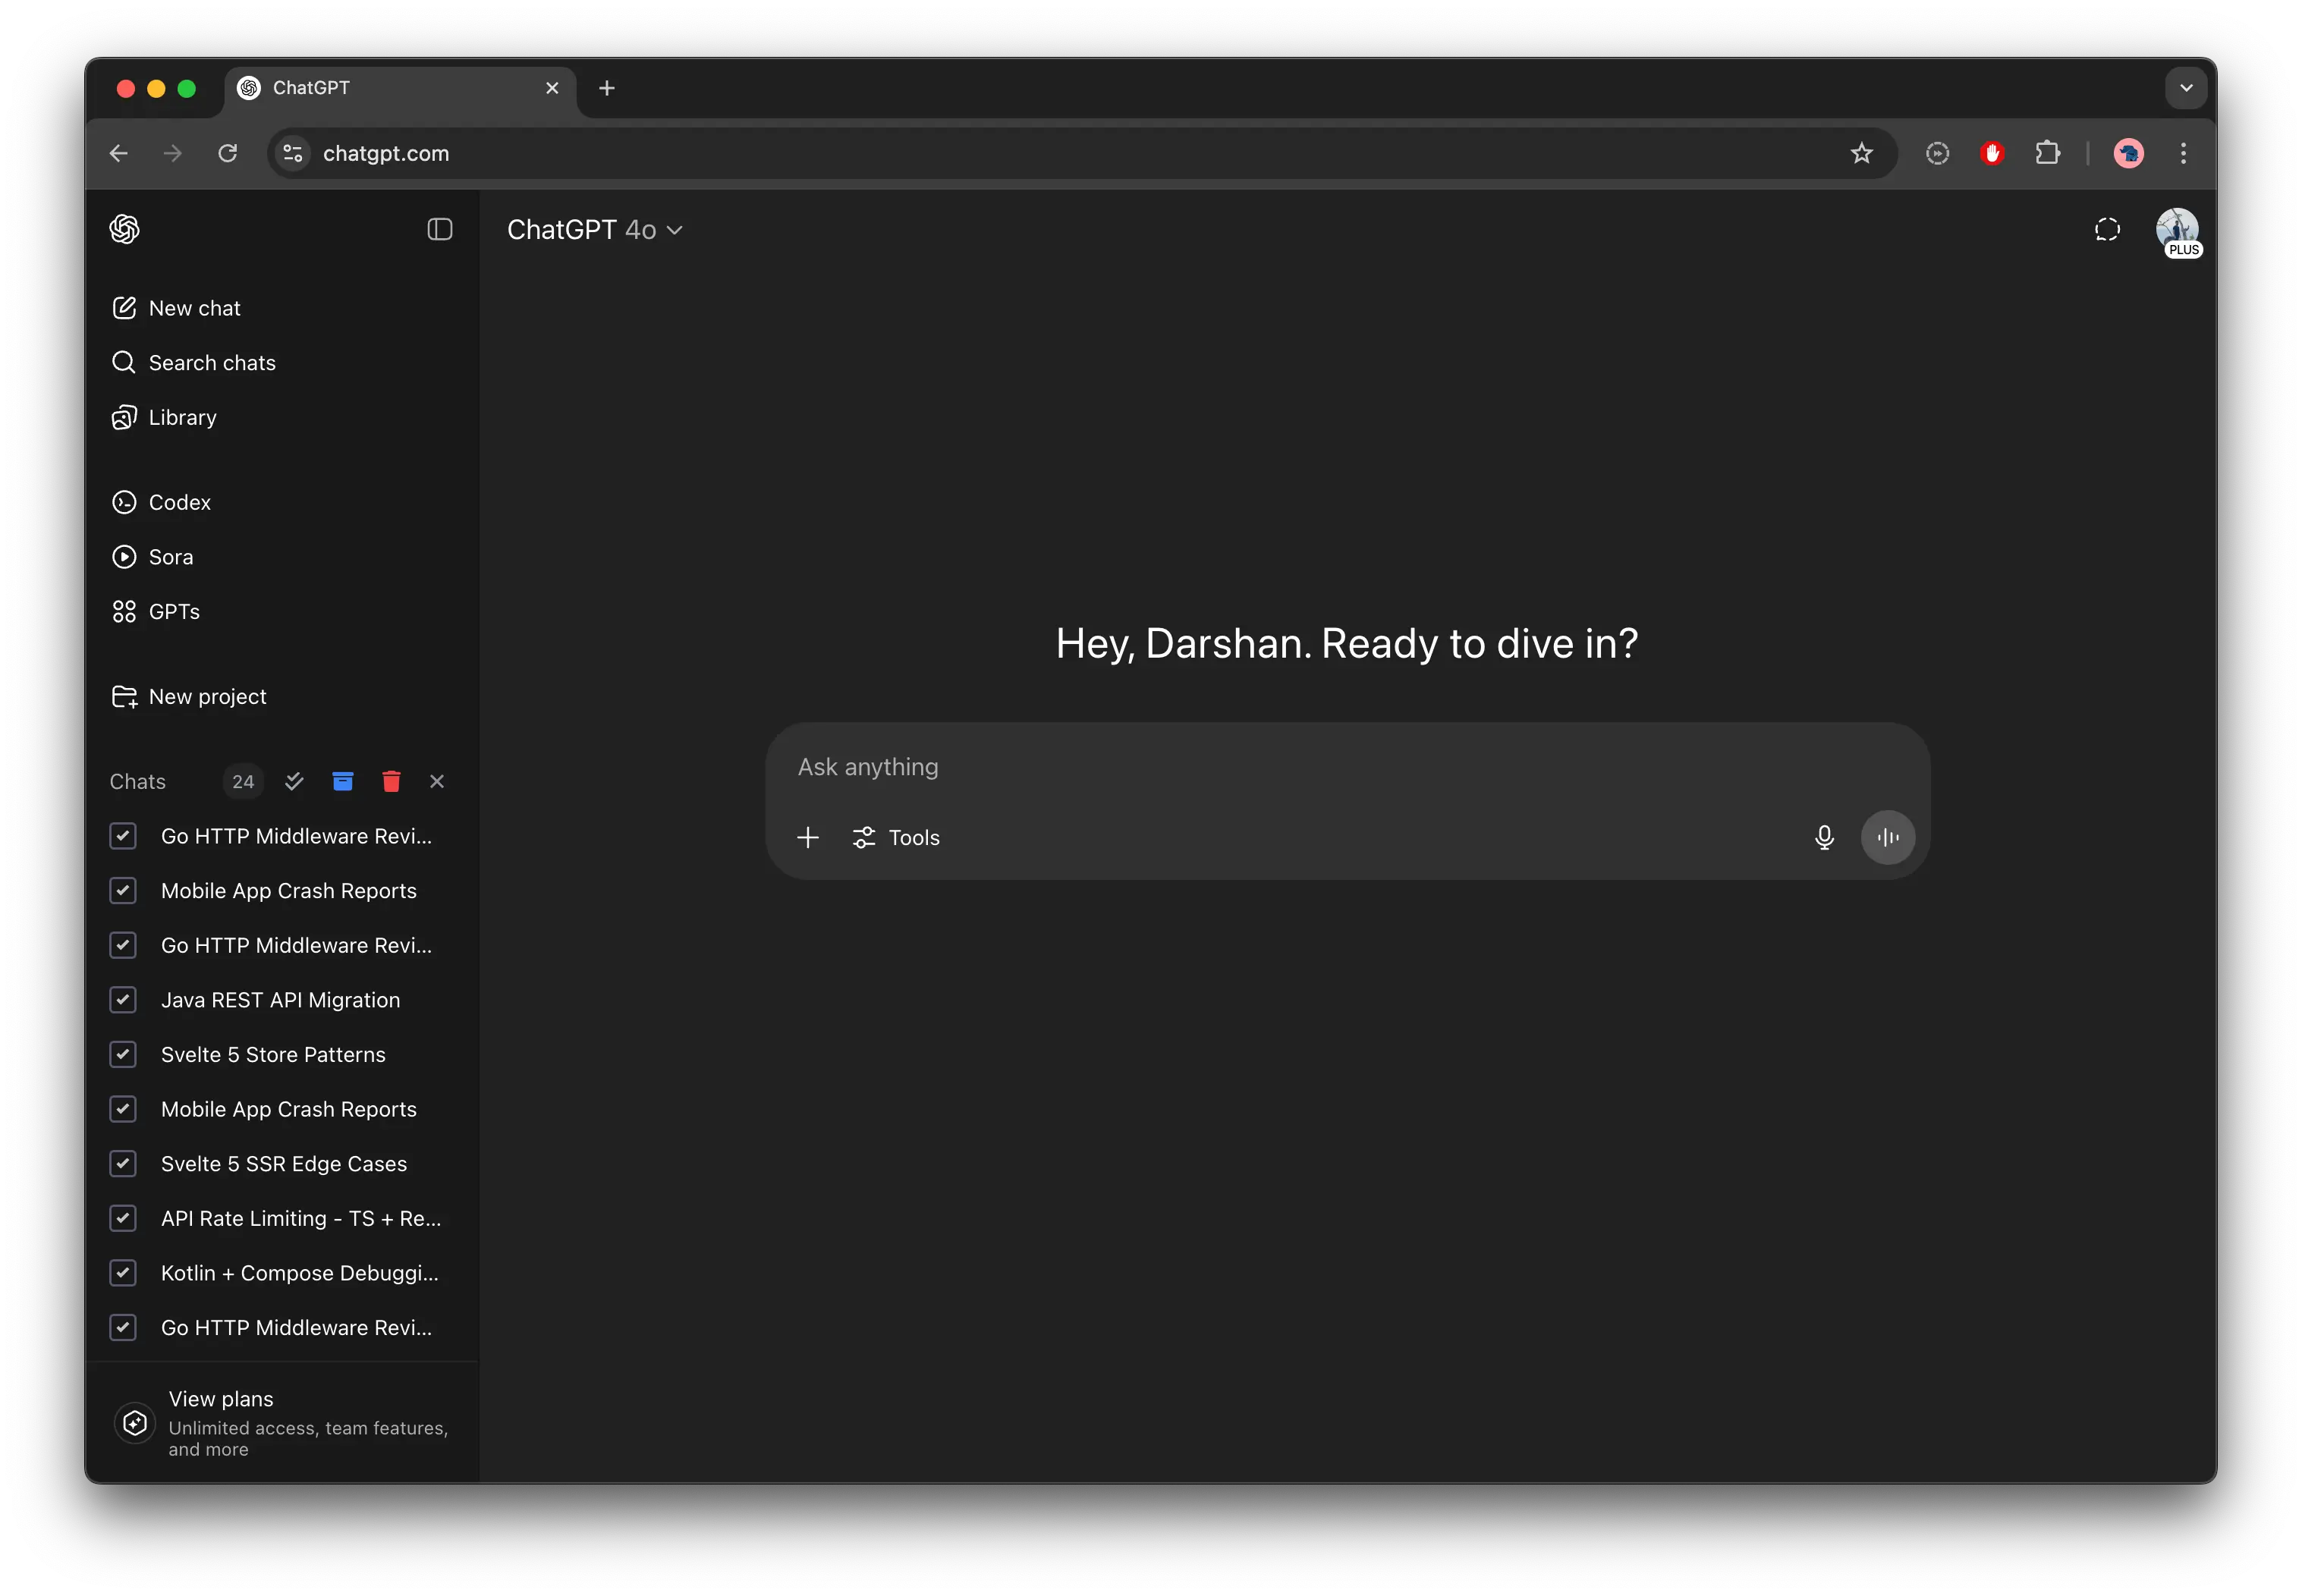
Task: Open Kotlin + Compose Debuggi... chat
Action: tap(299, 1273)
